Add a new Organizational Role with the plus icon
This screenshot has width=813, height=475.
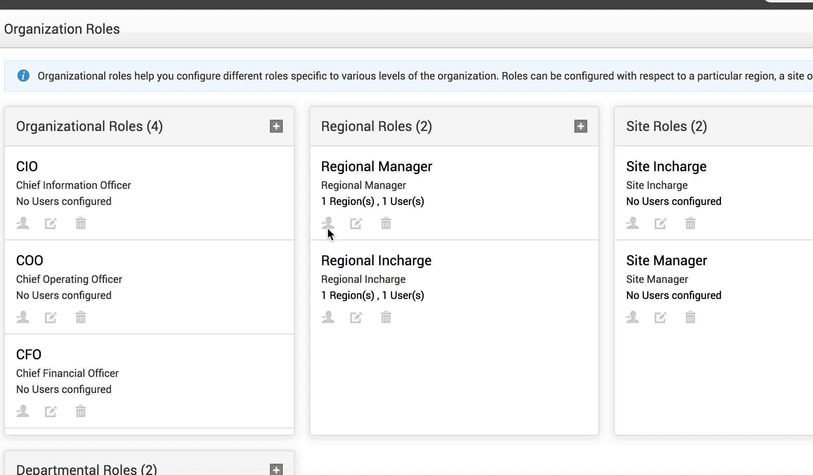(x=276, y=126)
